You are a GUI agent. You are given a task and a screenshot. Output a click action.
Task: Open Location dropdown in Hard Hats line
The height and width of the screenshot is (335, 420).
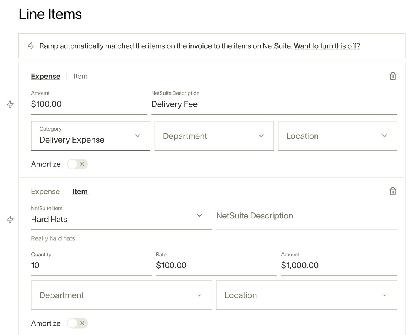(x=307, y=295)
